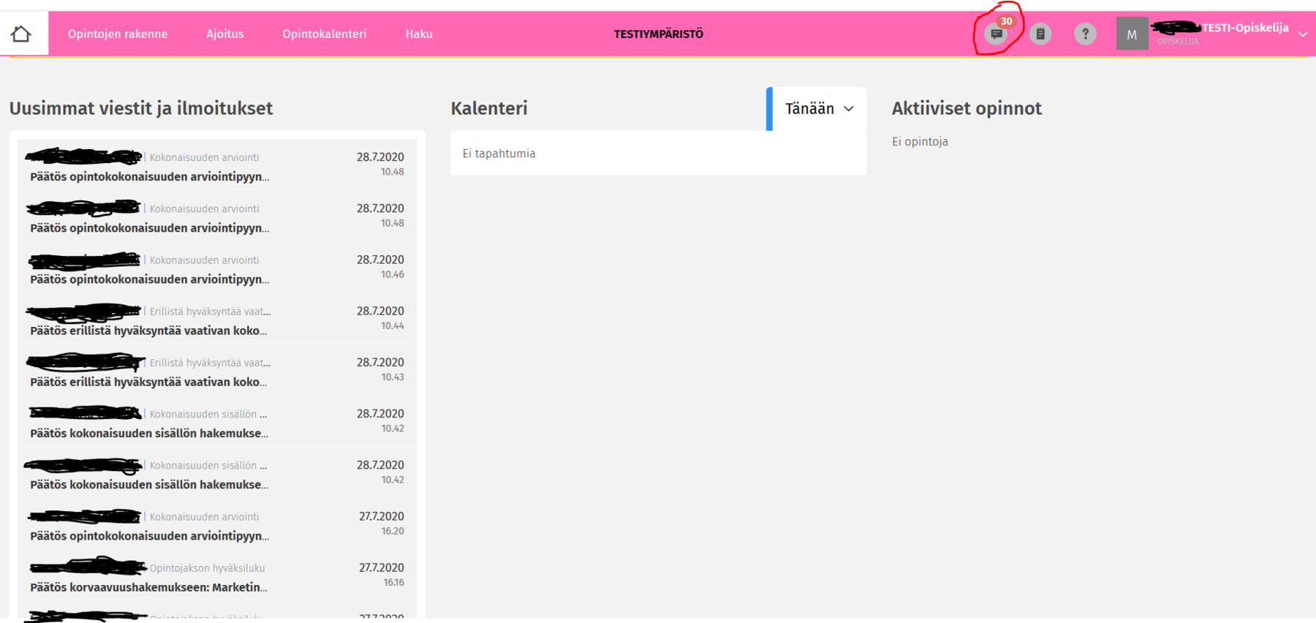Open the clipboard notes icon
This screenshot has width=1316, height=623.
(x=1040, y=34)
